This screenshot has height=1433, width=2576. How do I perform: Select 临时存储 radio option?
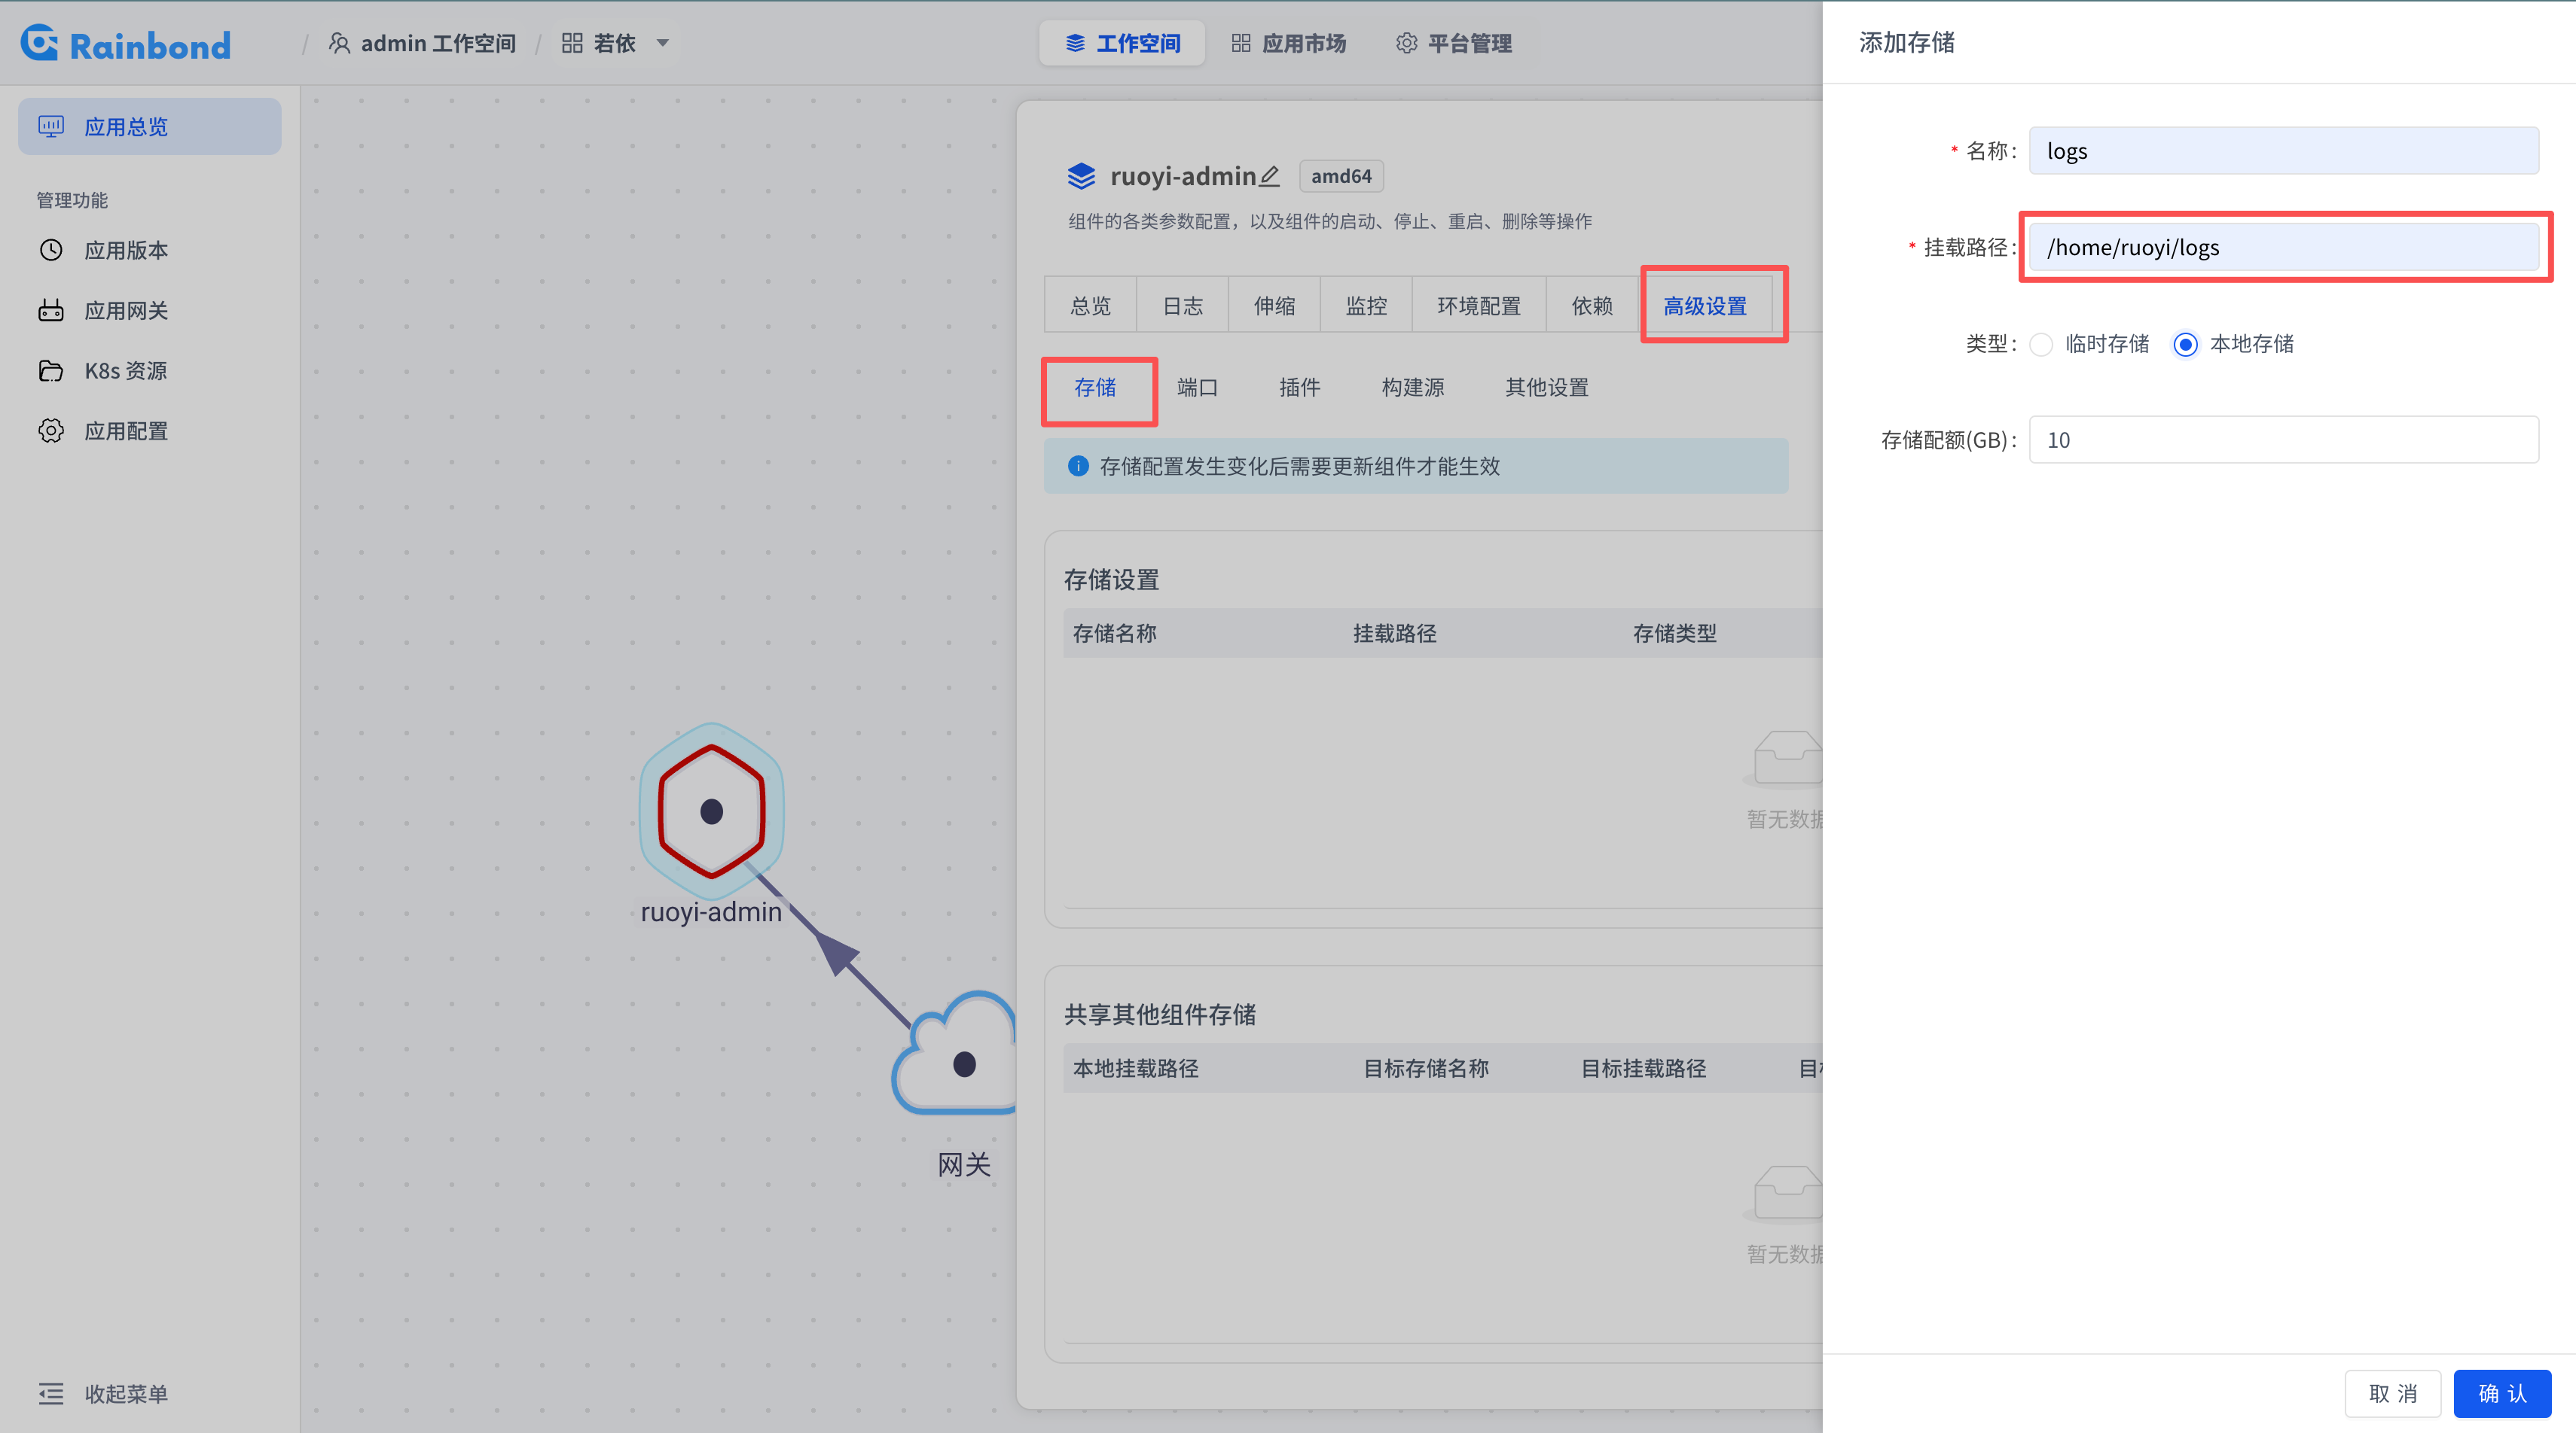coord(2042,344)
